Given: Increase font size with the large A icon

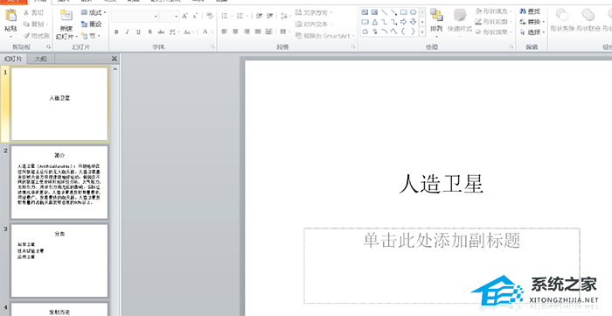Looking at the screenshot, I should [x=184, y=16].
